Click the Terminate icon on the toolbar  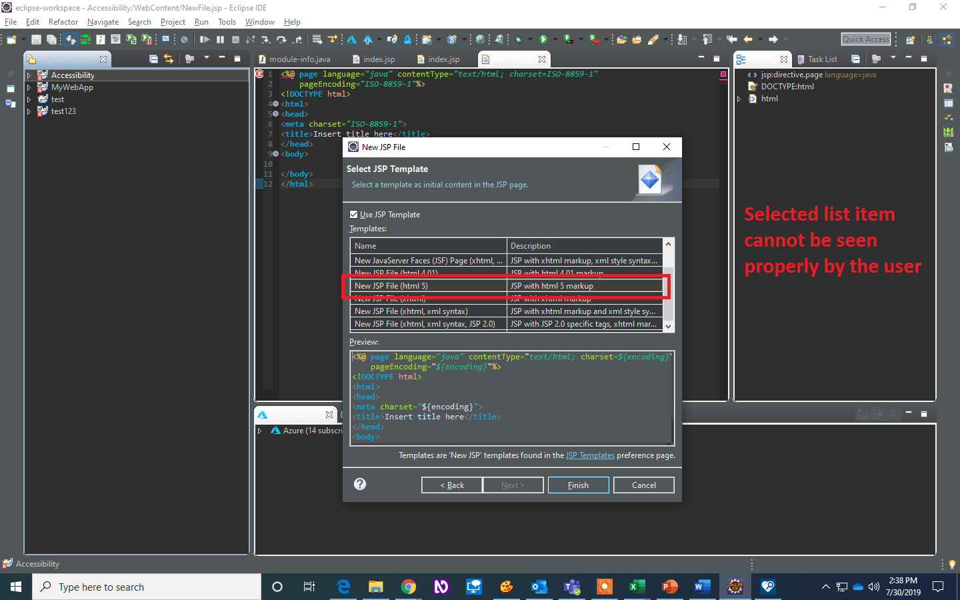tap(235, 39)
